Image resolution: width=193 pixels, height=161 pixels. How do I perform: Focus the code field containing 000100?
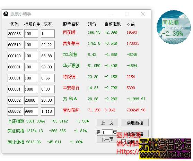pos(15,56)
